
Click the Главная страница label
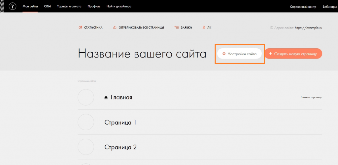pos(311,97)
